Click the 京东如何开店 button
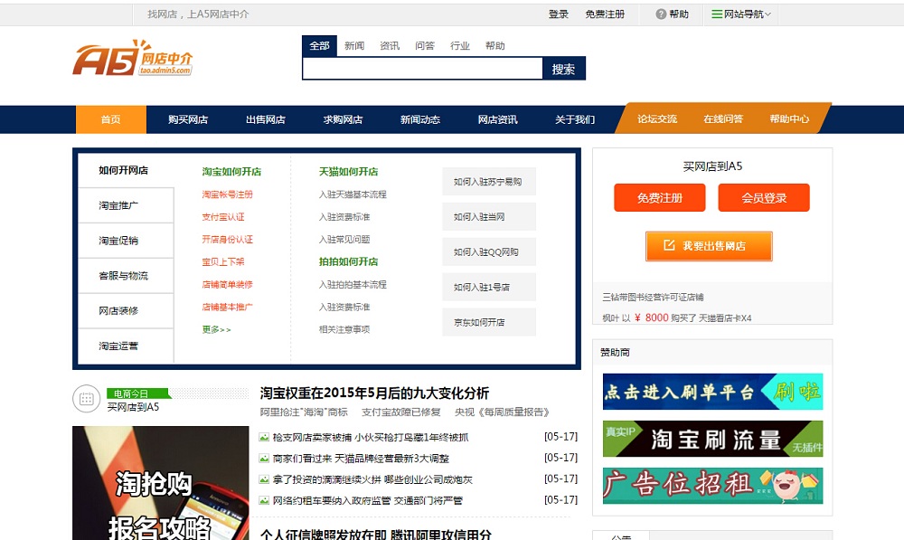The image size is (904, 540). pos(489,323)
